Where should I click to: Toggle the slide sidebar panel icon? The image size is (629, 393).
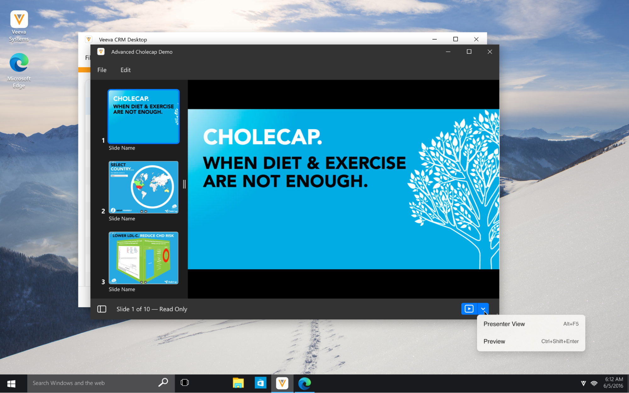click(102, 309)
